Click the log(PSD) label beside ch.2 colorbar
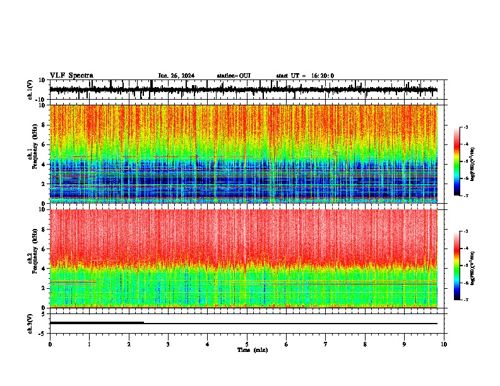This screenshot has width=500, height=386. (473, 268)
